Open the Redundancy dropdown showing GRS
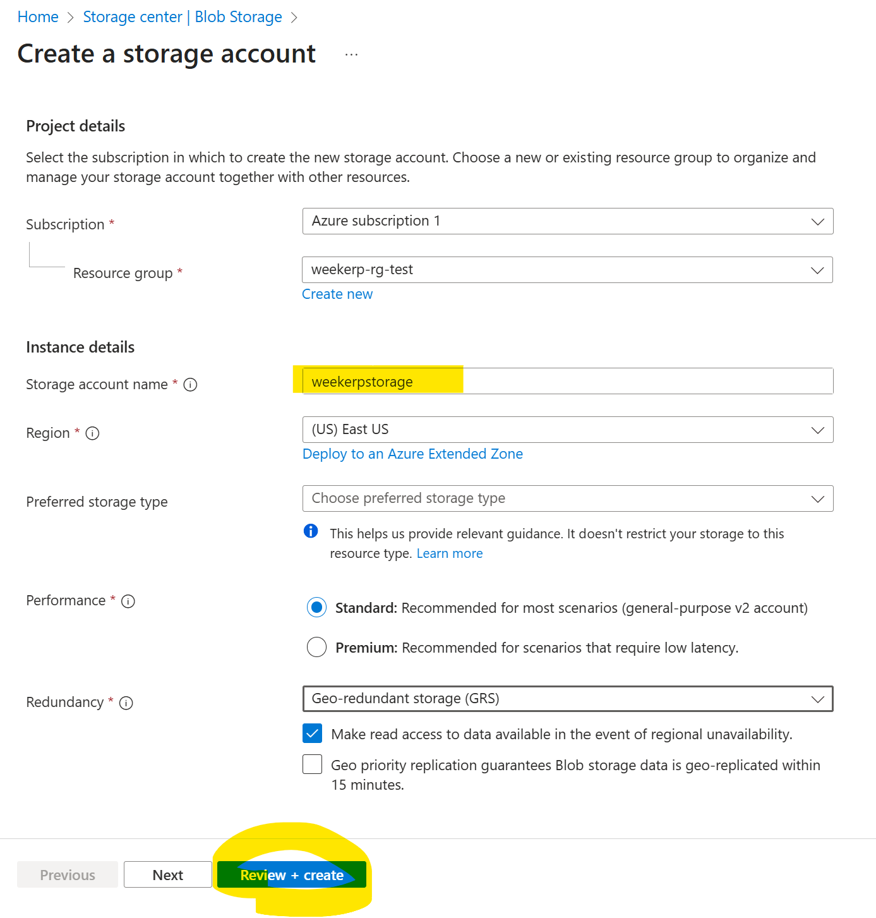Viewport: 876px width, 918px height. (x=567, y=699)
